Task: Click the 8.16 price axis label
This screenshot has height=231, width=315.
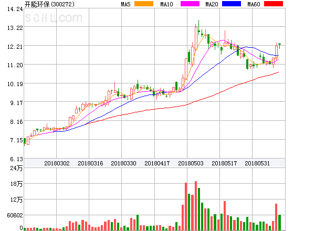Action: 16,122
